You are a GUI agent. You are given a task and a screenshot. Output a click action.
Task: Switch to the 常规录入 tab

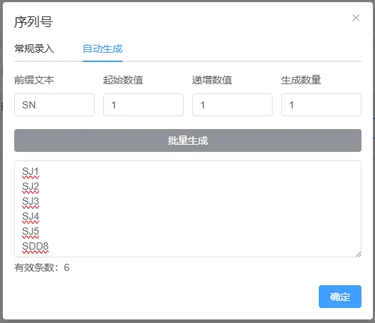pos(34,48)
